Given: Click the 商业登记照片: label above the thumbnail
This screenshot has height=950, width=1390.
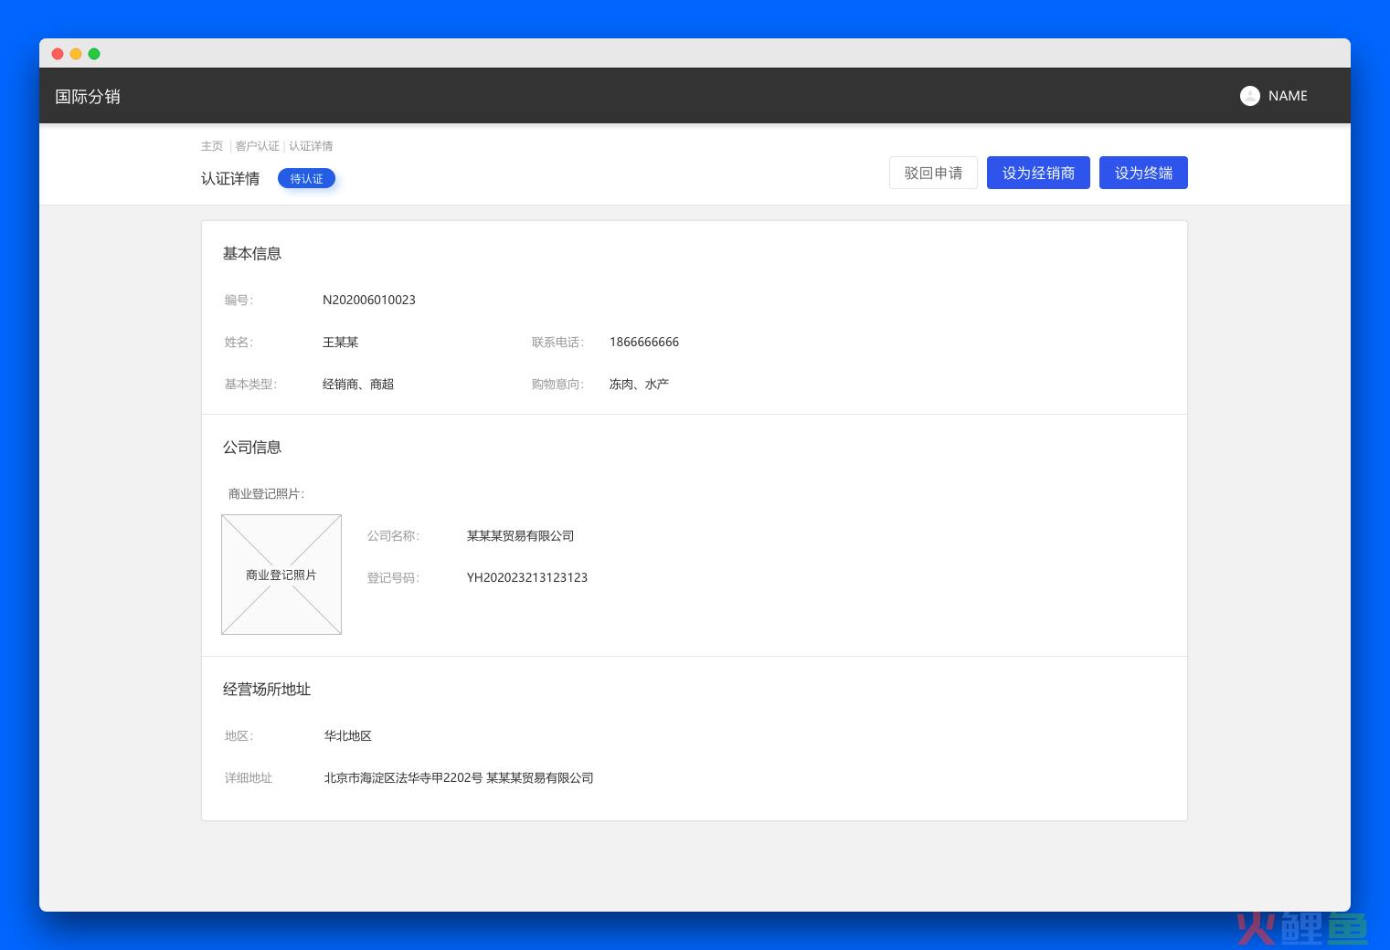Looking at the screenshot, I should click(x=266, y=494).
